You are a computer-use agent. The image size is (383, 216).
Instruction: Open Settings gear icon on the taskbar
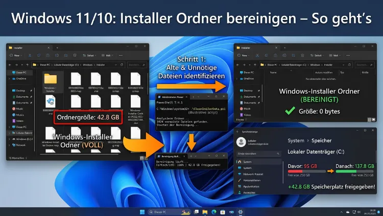[x=241, y=212]
